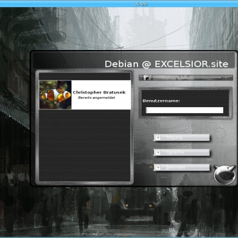This screenshot has width=238, height=238.
Task: Open the Sitzung session menu
Action: pos(181,137)
